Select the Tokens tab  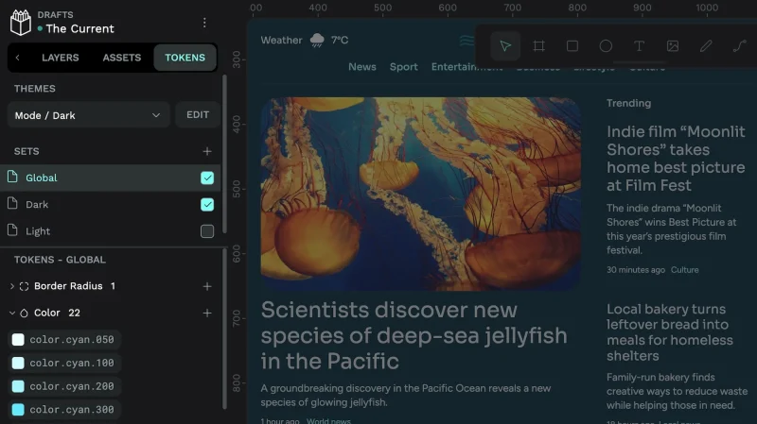pyautogui.click(x=185, y=58)
